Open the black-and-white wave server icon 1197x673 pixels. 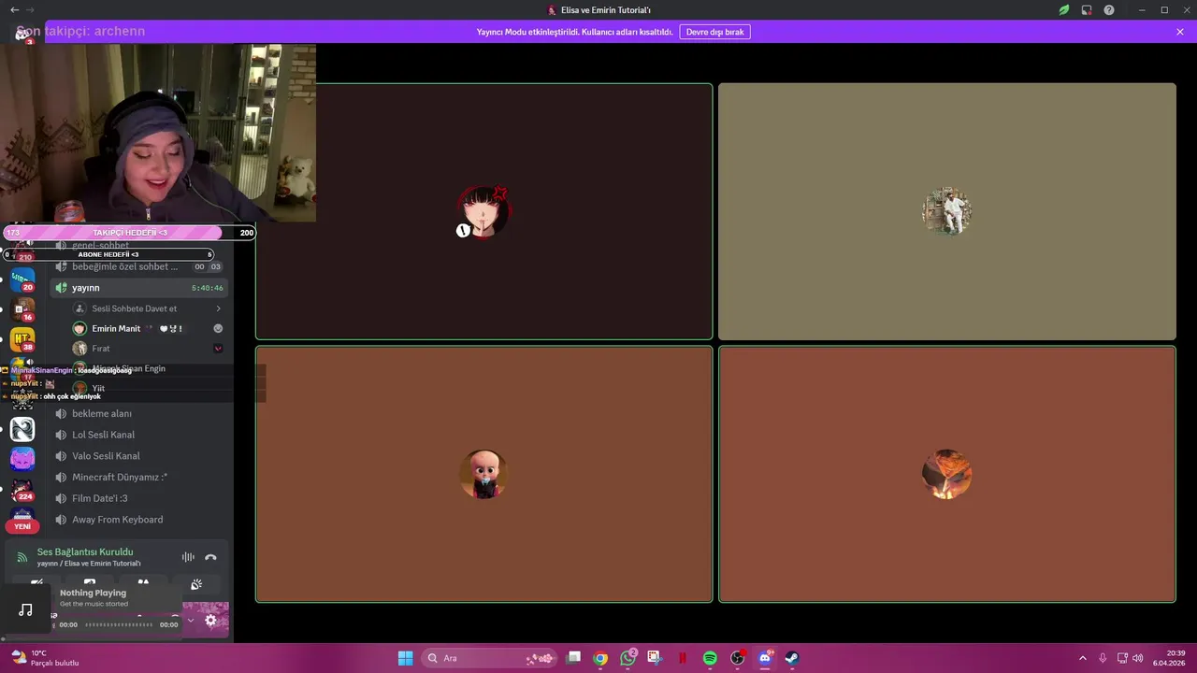(x=22, y=429)
